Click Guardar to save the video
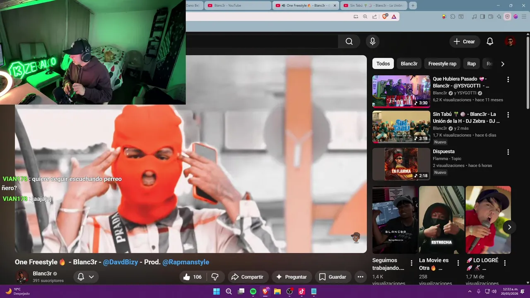The width and height of the screenshot is (530, 298). pyautogui.click(x=333, y=277)
